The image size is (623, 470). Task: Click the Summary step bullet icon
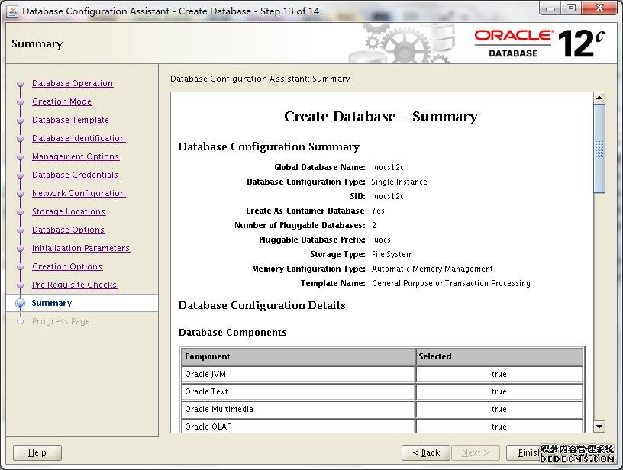point(21,304)
